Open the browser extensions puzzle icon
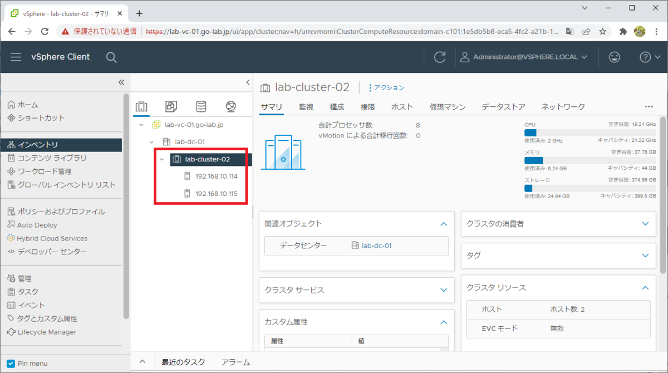Image resolution: width=668 pixels, height=373 pixels. coord(623,32)
